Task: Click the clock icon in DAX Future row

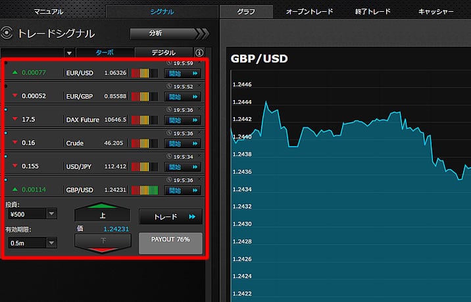Action: click(x=169, y=110)
